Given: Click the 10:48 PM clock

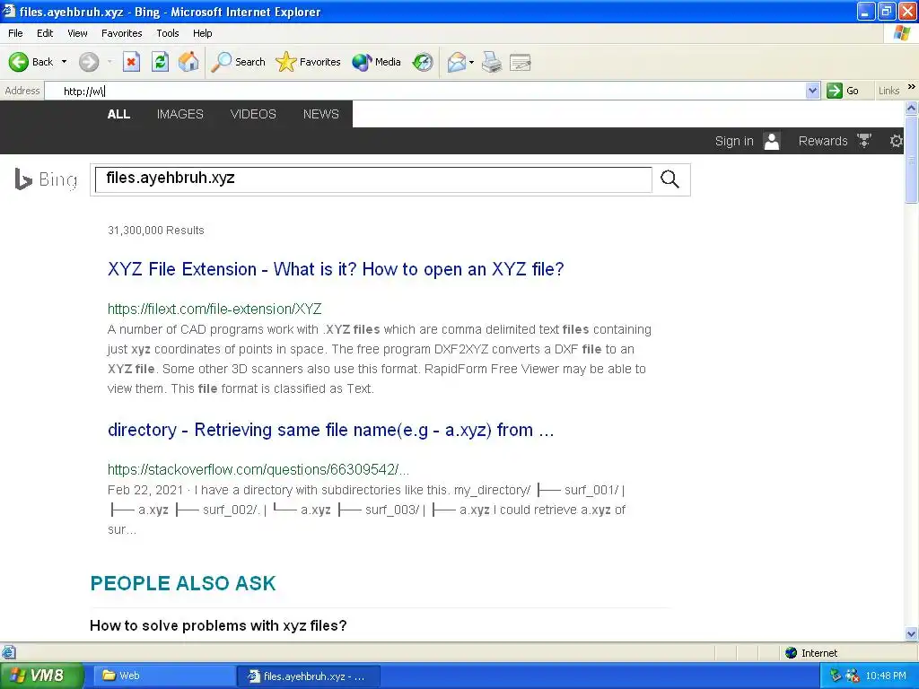Looking at the screenshot, I should point(886,676).
